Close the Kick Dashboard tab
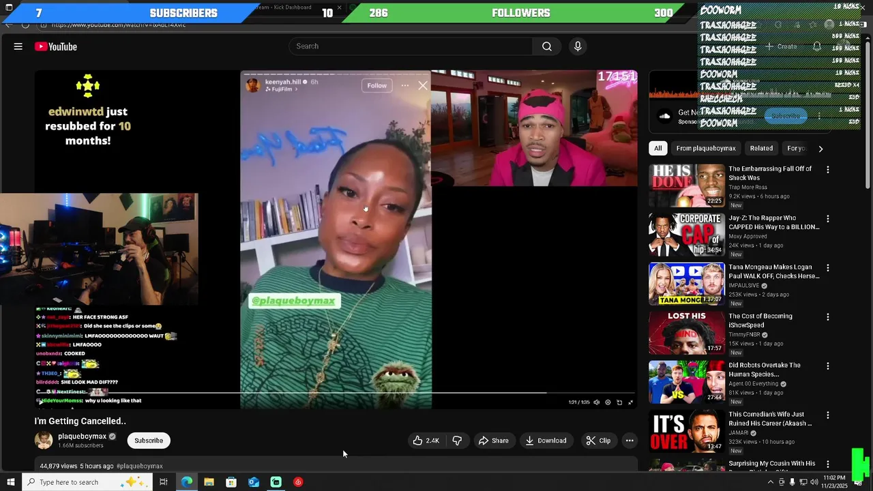This screenshot has height=491, width=873. point(339,8)
